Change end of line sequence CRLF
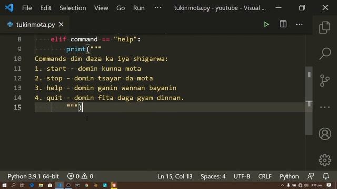Screen dimensions: 337x189 coord(265,176)
